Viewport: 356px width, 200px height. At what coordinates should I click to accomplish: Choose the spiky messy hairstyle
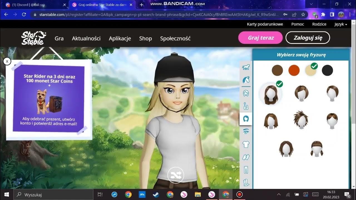pyautogui.click(x=301, y=120)
